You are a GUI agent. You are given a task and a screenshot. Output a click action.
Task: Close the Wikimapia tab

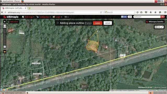pyautogui.click(x=25, y=8)
